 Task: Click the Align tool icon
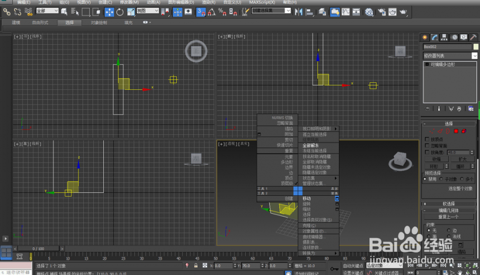pos(310,12)
